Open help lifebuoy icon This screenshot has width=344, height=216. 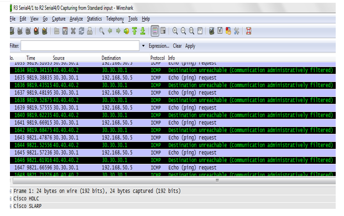248,31
